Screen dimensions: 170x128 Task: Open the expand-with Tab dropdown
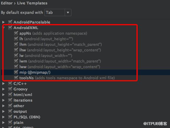[58, 13]
